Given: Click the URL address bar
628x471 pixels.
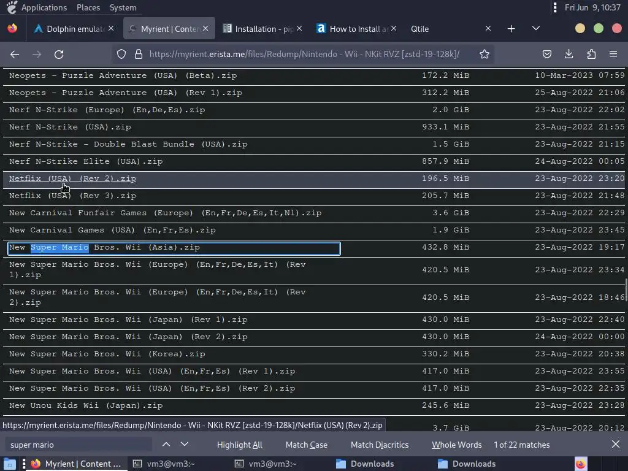Looking at the screenshot, I should pyautogui.click(x=304, y=54).
